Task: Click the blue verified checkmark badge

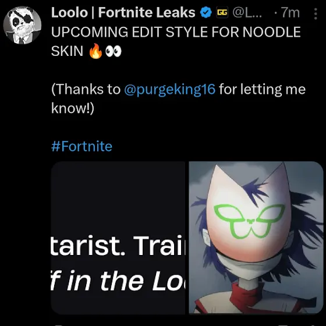Action: click(206, 12)
